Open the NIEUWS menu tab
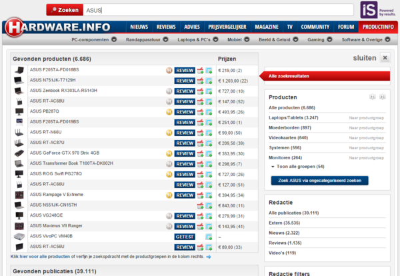 click(x=139, y=27)
